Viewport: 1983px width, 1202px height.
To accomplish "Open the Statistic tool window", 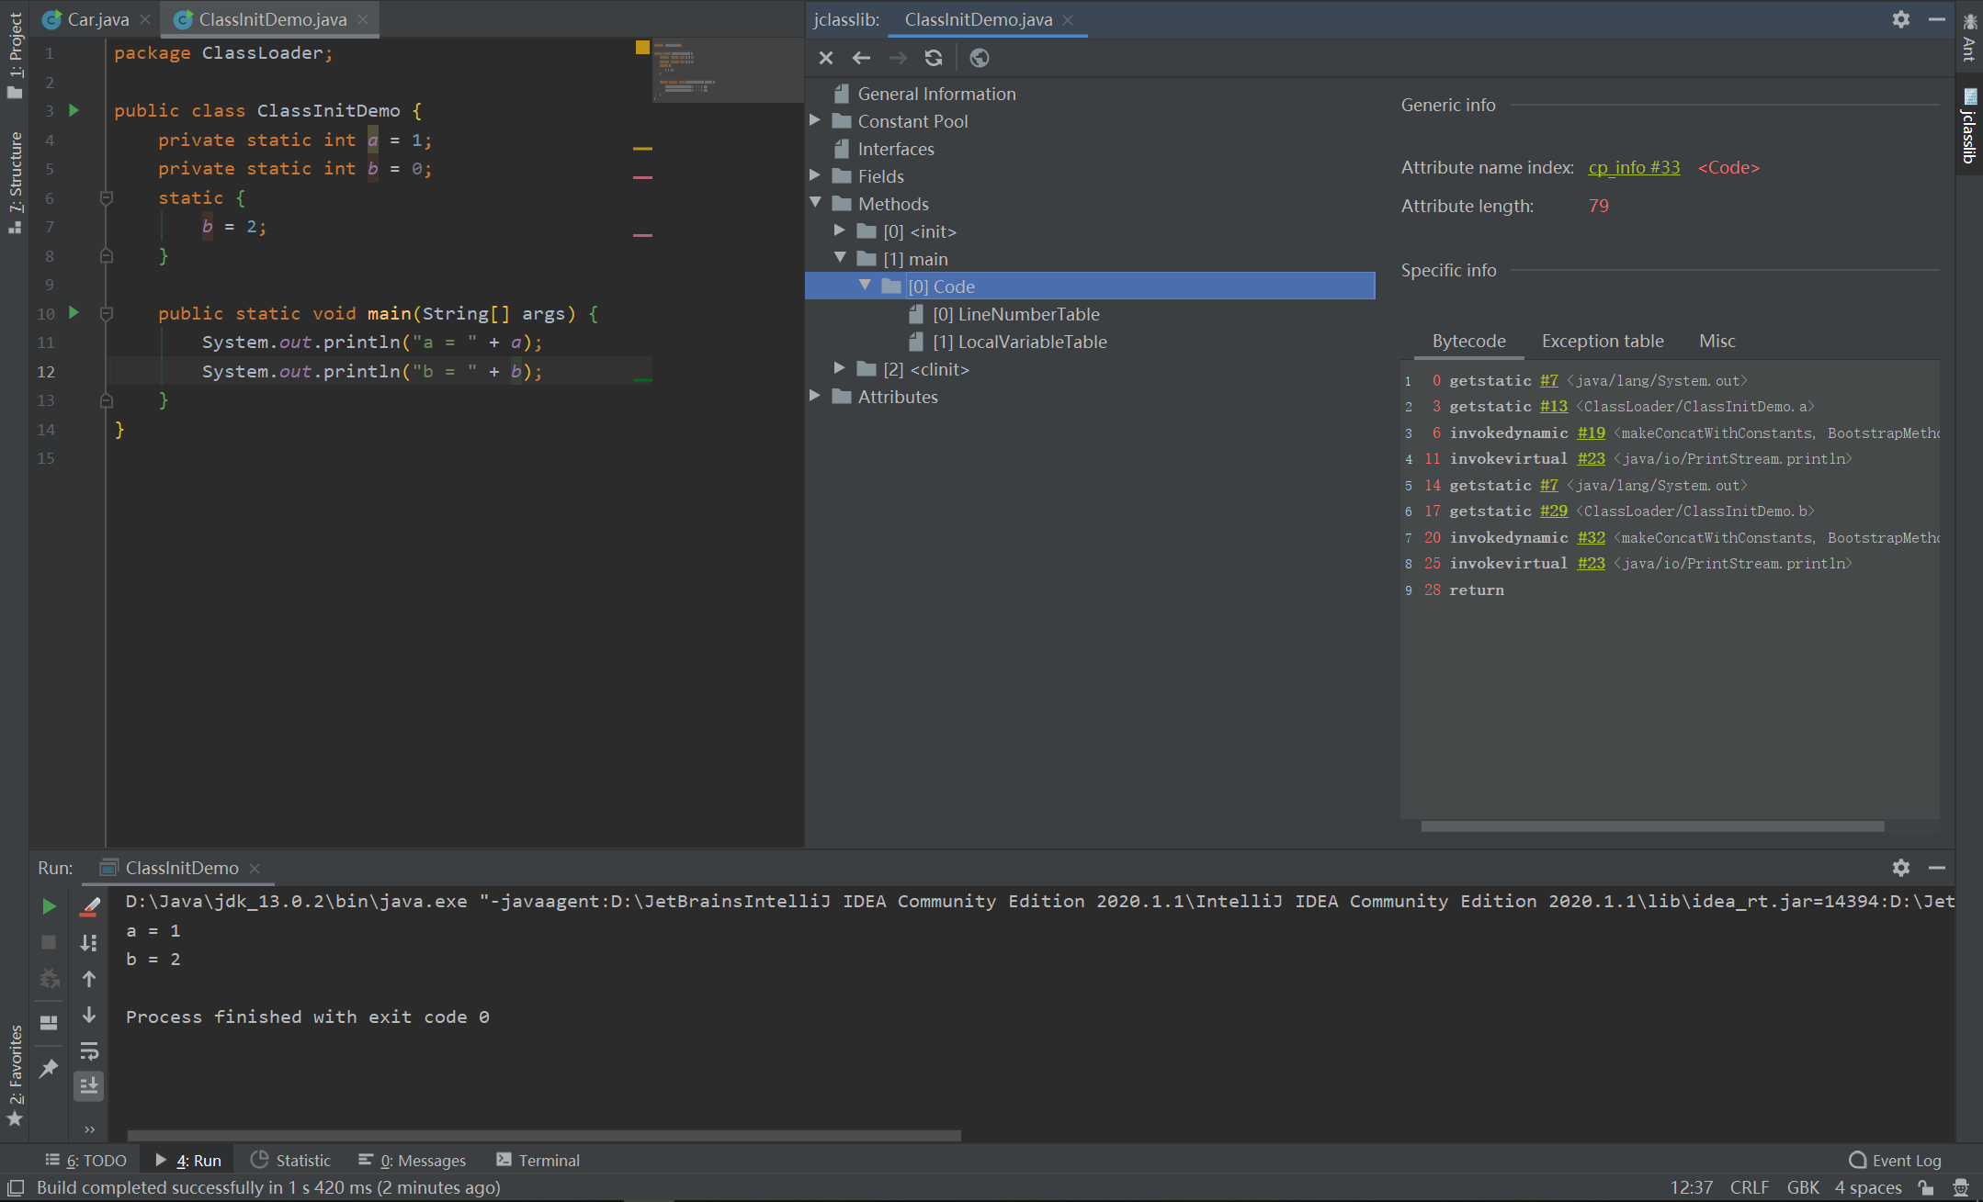I will coord(290,1160).
